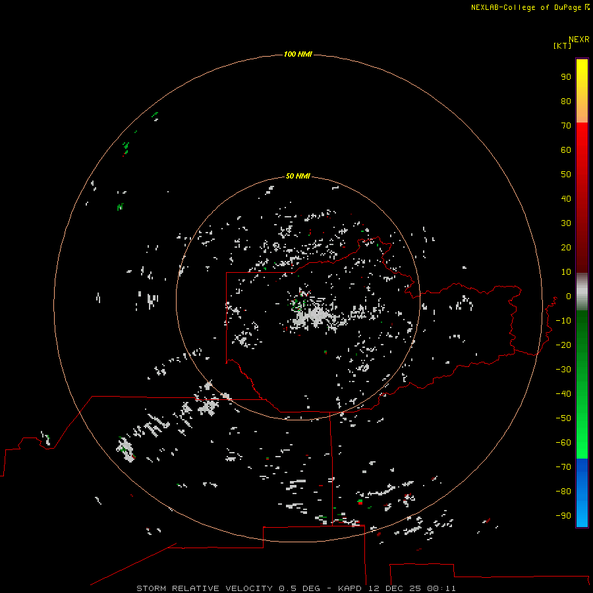Click the -40 value on velocity scale

(x=563, y=394)
